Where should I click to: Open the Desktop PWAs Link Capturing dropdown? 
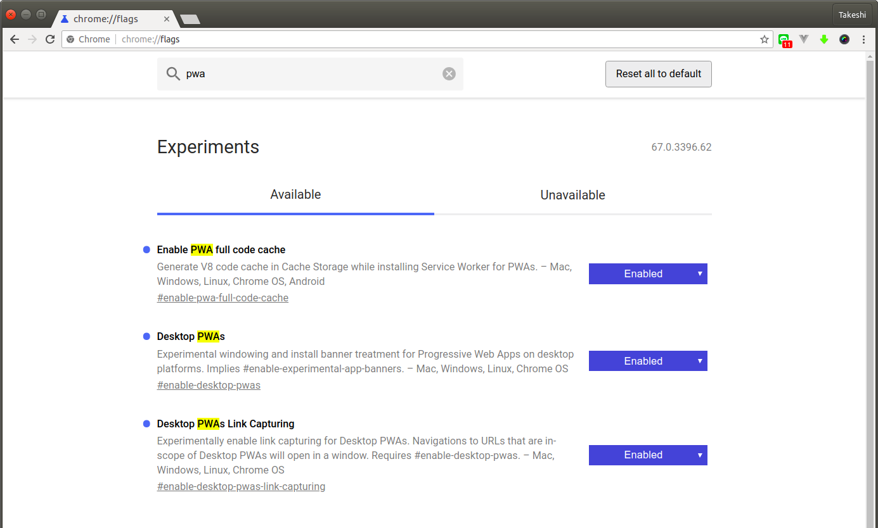pos(648,455)
